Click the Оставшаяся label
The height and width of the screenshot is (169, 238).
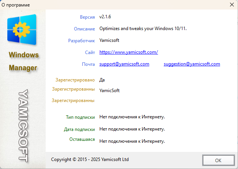click(82, 140)
